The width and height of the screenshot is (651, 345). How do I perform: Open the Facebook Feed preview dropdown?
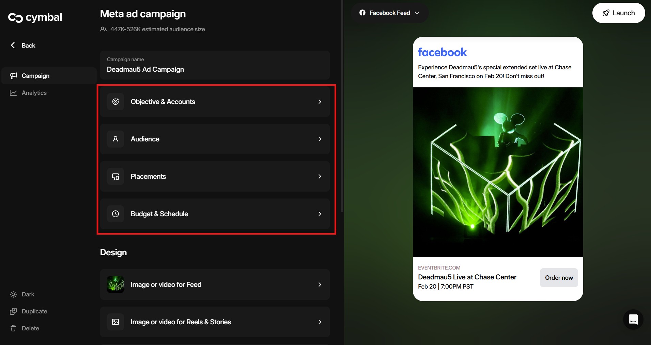(x=389, y=13)
